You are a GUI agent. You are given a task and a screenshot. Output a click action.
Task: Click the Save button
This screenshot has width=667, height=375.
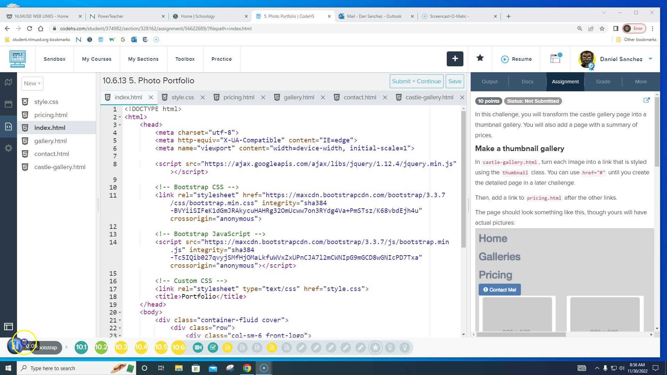(454, 81)
